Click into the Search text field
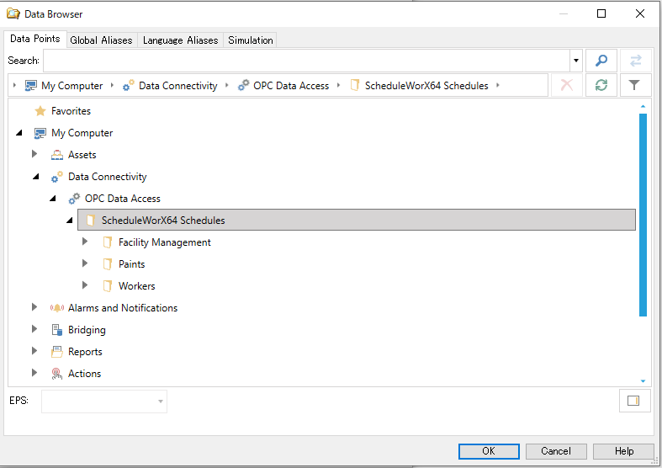This screenshot has height=468, width=662. point(306,61)
